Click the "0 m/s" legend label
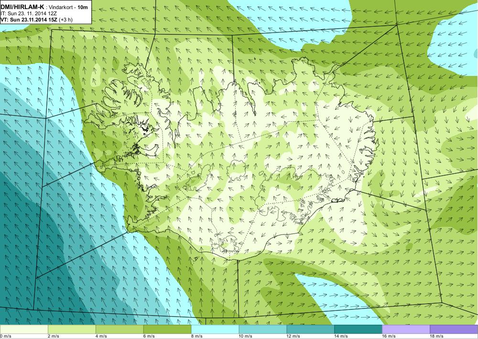The width and height of the screenshot is (478, 339). [5, 336]
